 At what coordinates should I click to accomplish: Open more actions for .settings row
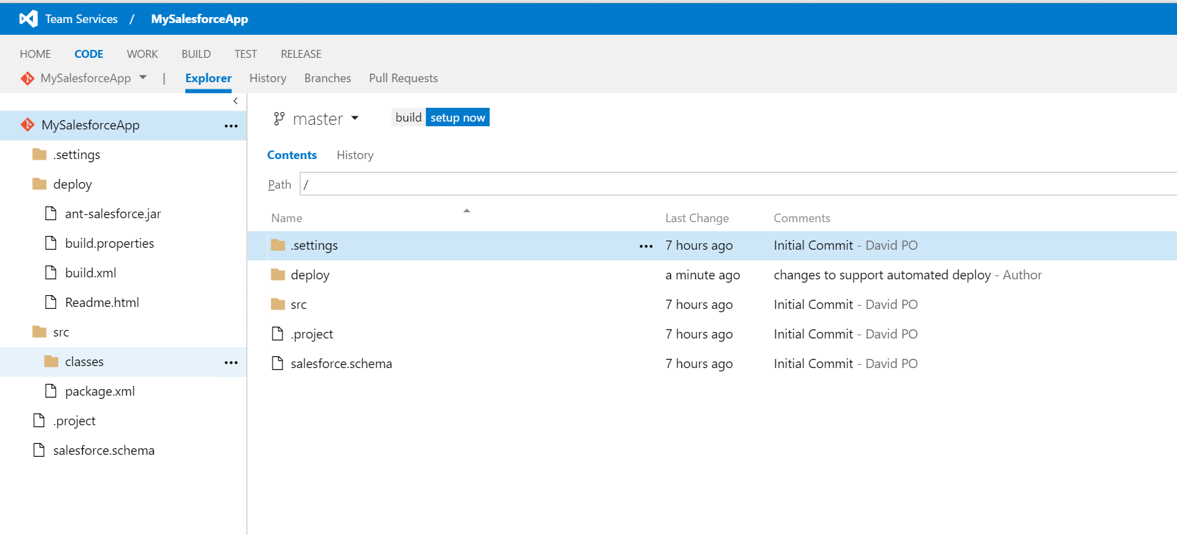click(x=646, y=246)
